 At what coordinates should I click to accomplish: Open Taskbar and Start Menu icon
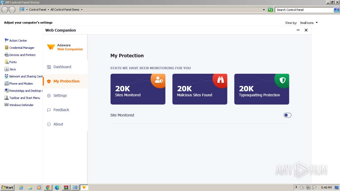pyautogui.click(x=7, y=98)
